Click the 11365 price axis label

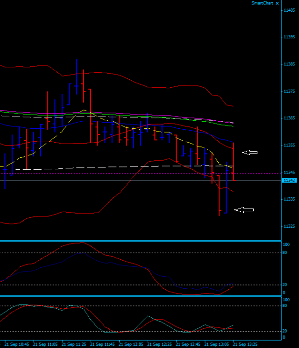(289, 118)
